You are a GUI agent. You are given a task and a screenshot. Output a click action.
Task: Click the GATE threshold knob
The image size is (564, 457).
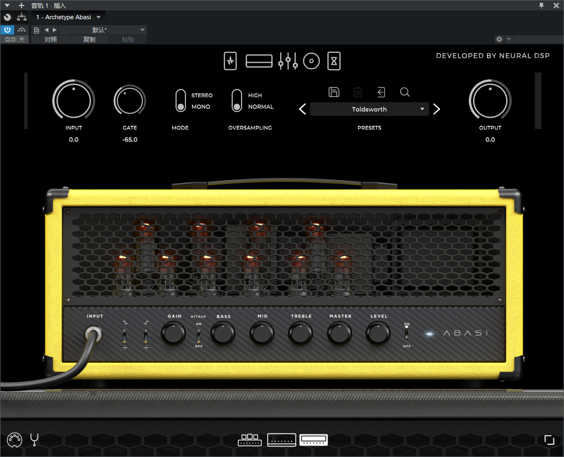129,101
